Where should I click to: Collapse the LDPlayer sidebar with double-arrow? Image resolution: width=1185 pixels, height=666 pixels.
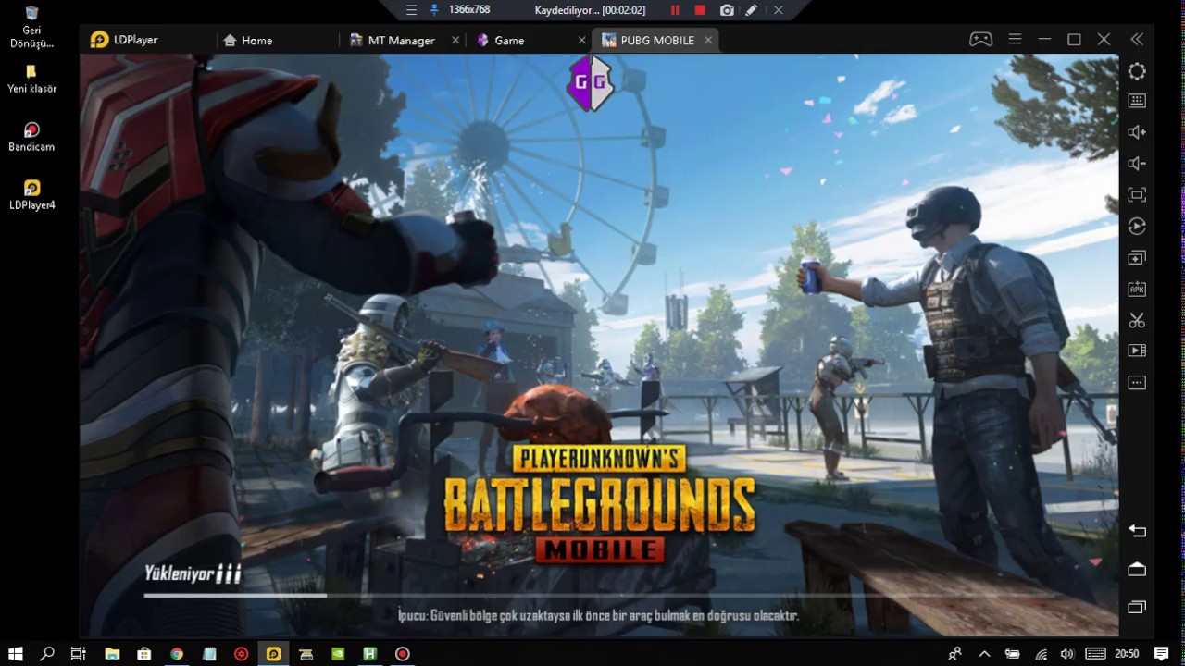pos(1137,40)
